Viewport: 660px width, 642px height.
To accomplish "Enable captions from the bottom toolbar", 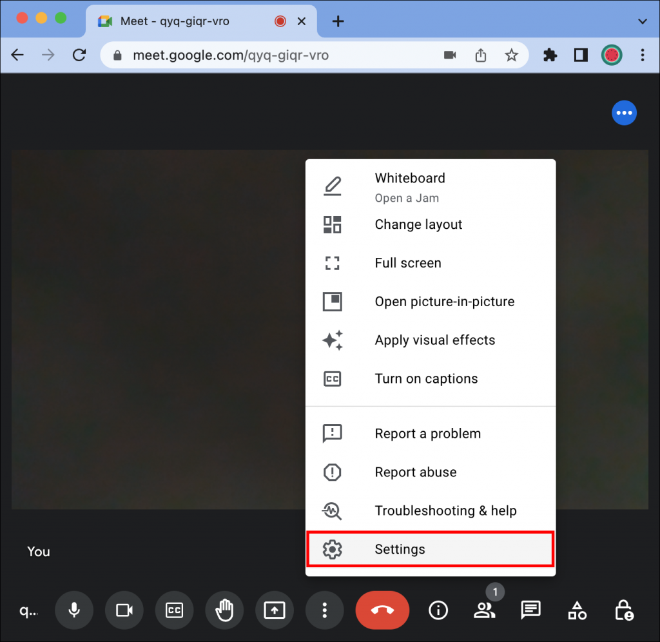I will click(174, 610).
